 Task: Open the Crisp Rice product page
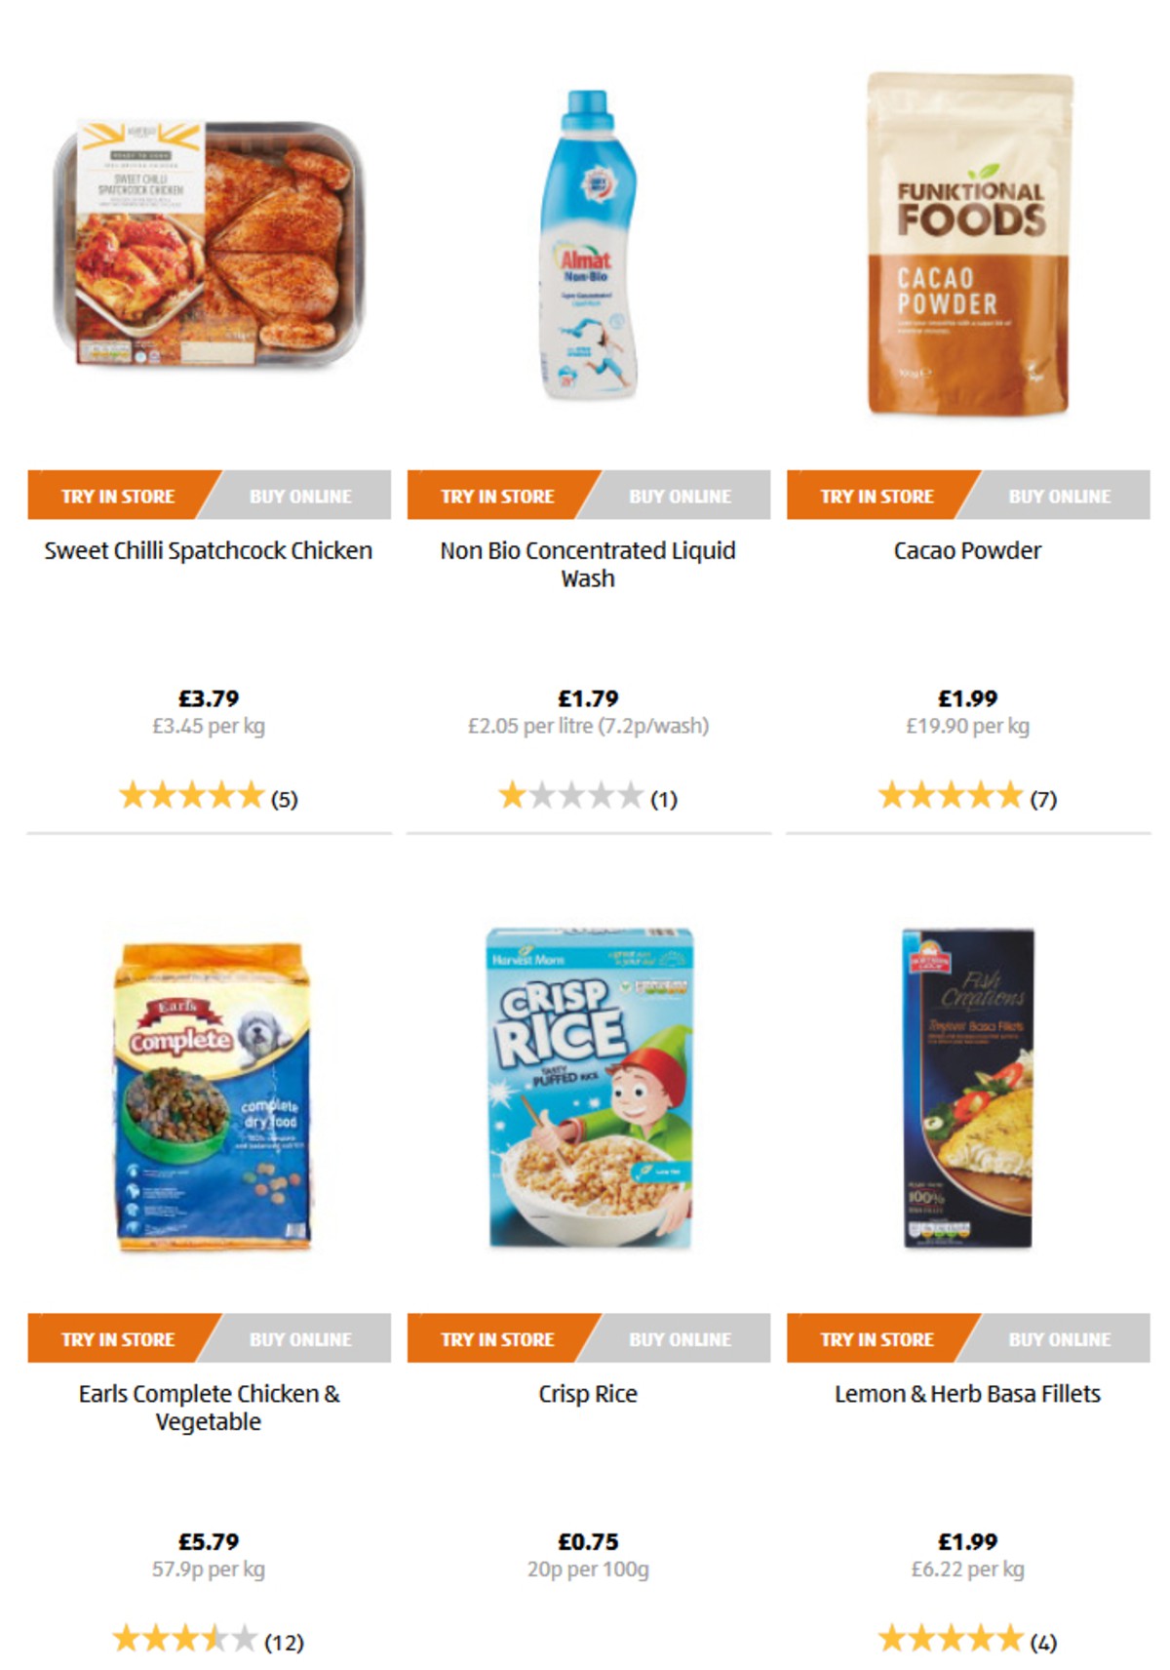click(x=585, y=1394)
